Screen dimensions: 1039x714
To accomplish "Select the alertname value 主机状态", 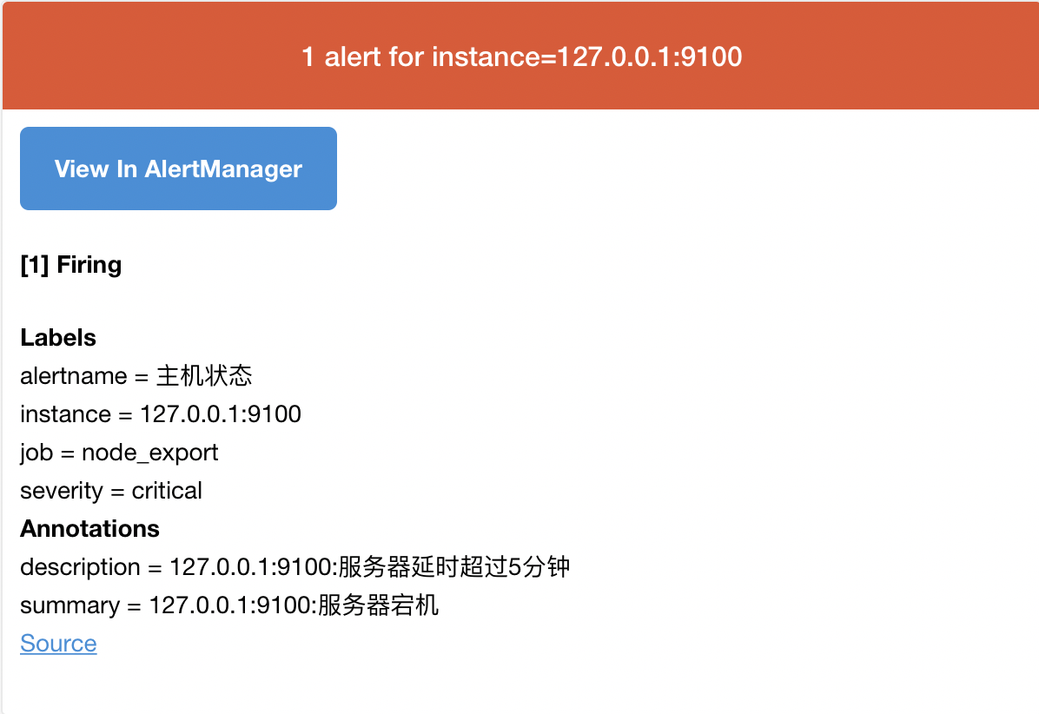I will point(204,376).
